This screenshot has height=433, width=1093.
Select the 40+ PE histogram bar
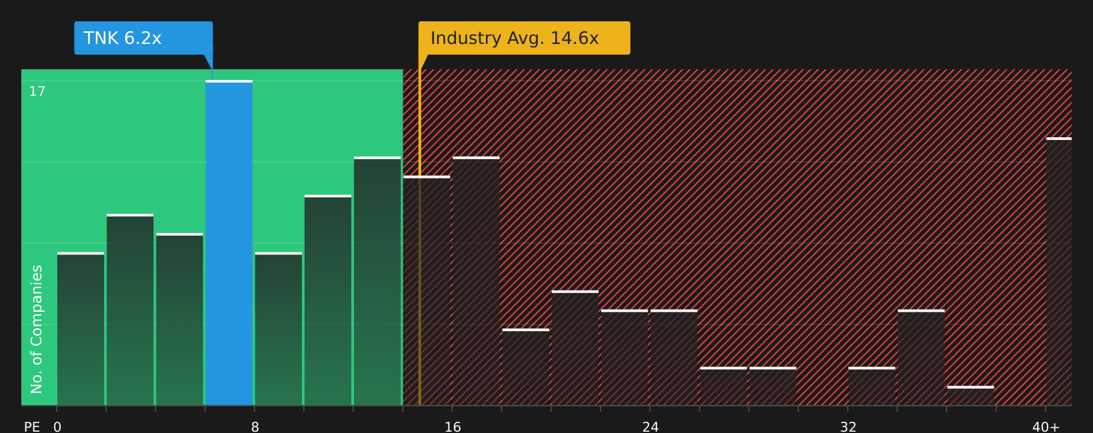click(1059, 272)
